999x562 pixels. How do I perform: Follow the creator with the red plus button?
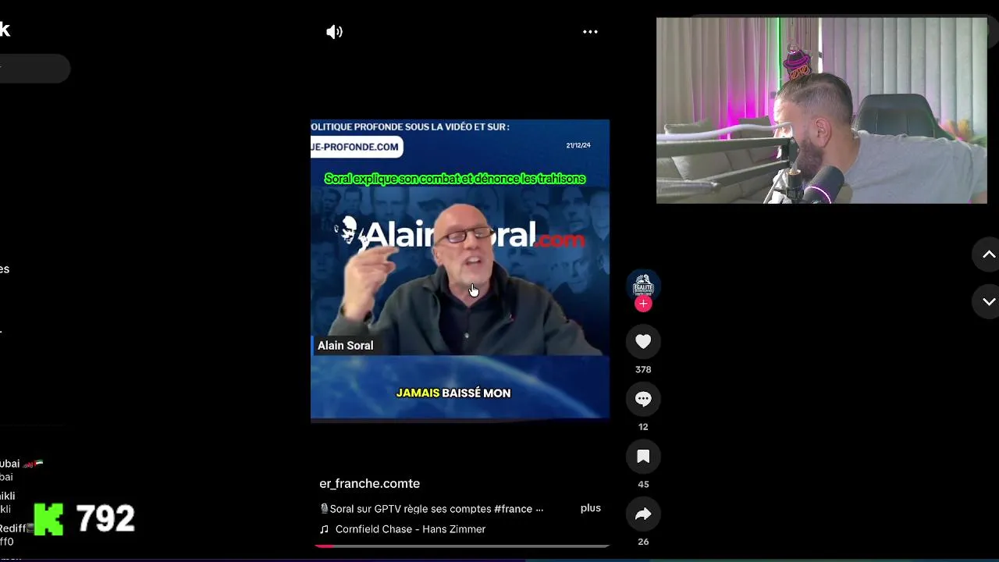pos(643,304)
